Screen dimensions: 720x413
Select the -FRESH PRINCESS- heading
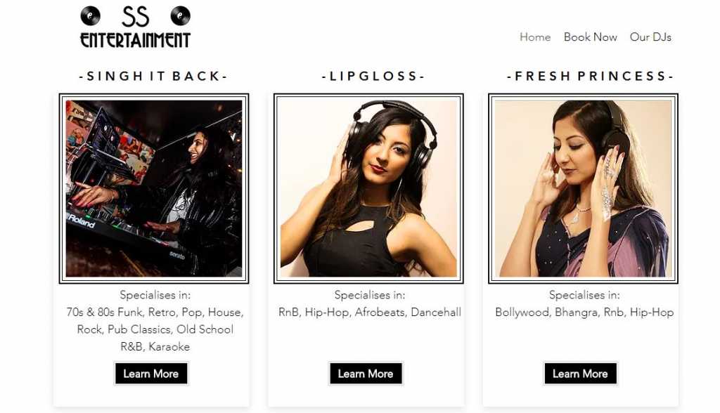coord(590,76)
